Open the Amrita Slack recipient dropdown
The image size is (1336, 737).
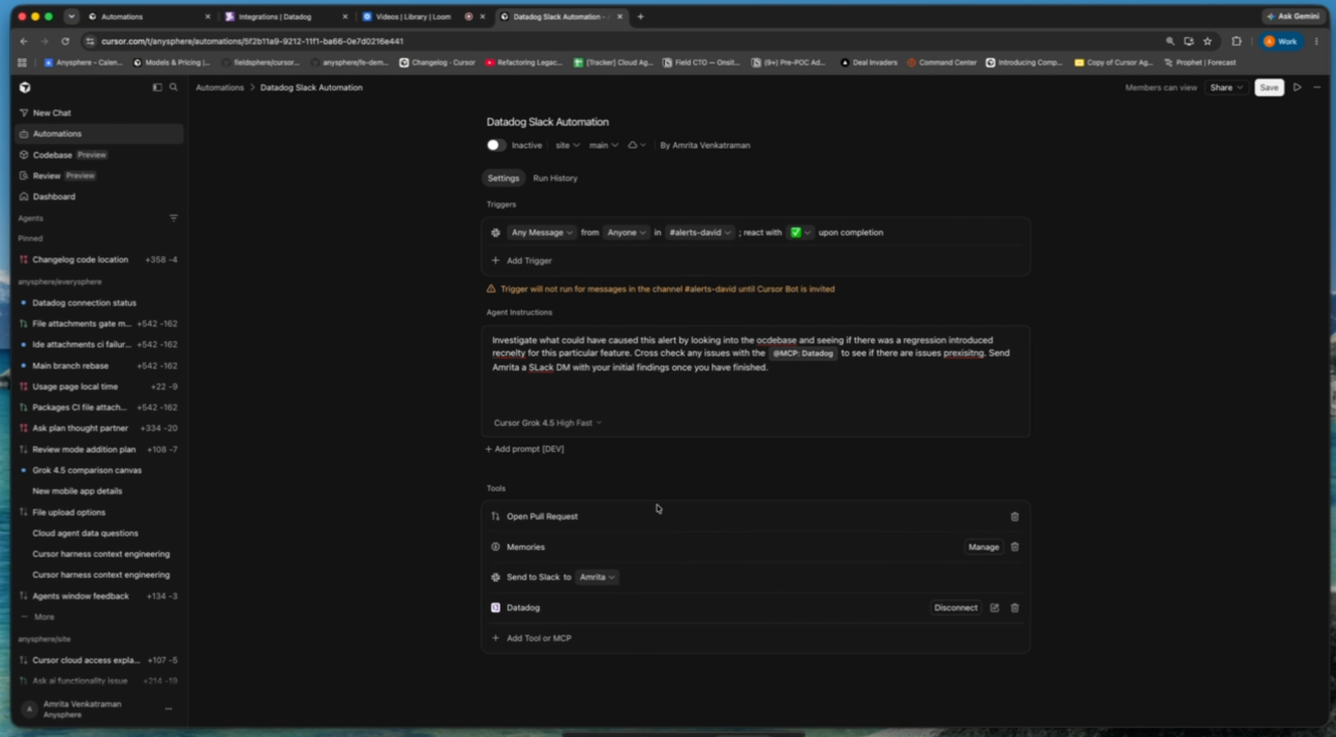[x=597, y=577]
